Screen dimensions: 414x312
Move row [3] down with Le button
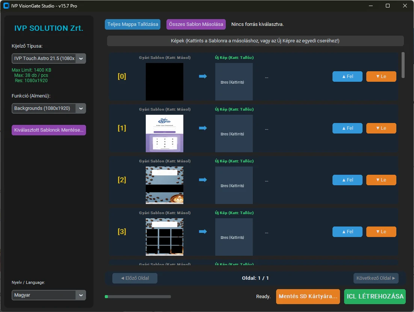(381, 232)
